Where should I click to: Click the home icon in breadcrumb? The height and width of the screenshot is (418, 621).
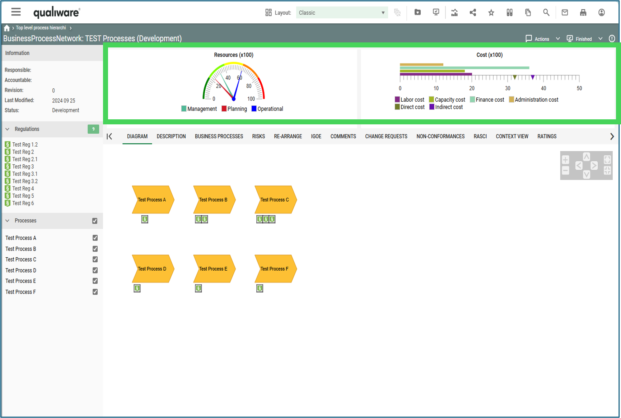tap(7, 28)
